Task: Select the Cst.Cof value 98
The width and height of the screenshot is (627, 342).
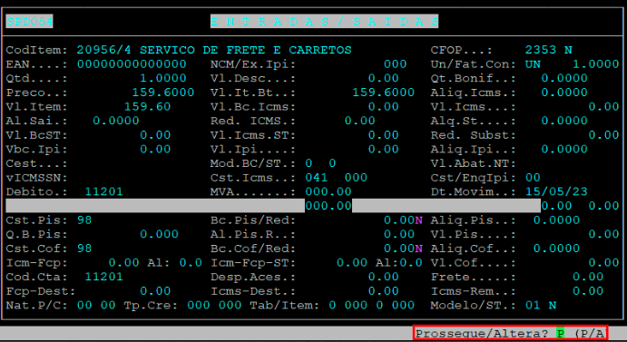Action: (84, 248)
